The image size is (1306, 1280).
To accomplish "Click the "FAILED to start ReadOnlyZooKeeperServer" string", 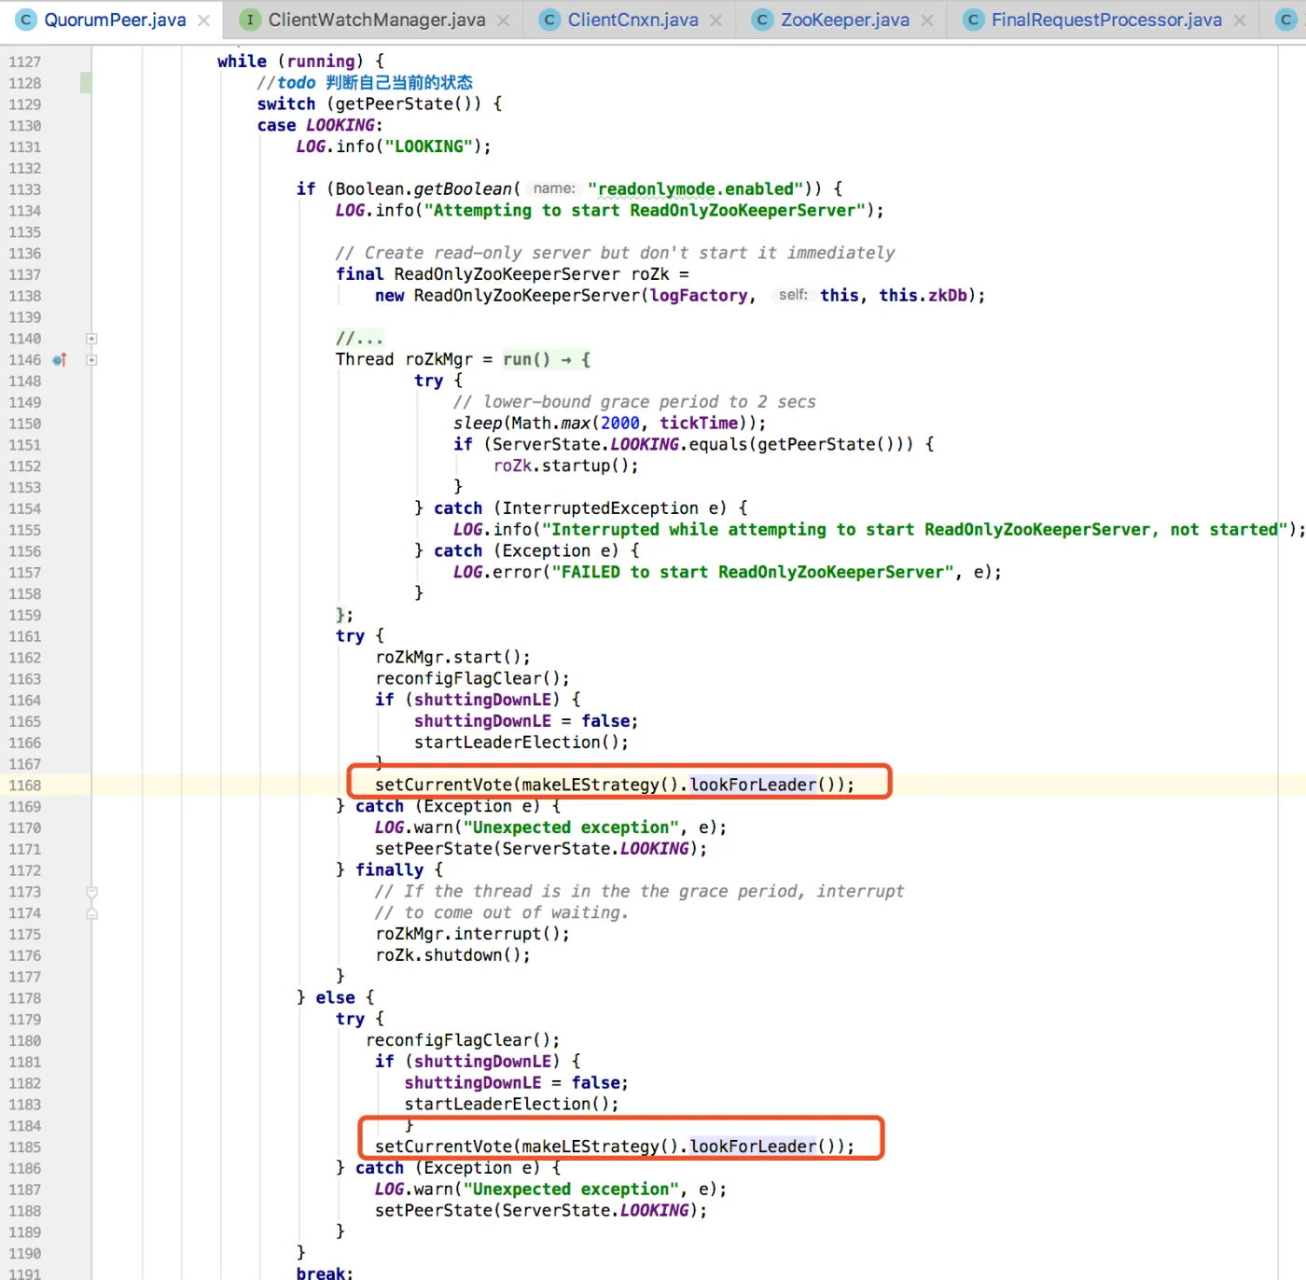I will pos(753,572).
